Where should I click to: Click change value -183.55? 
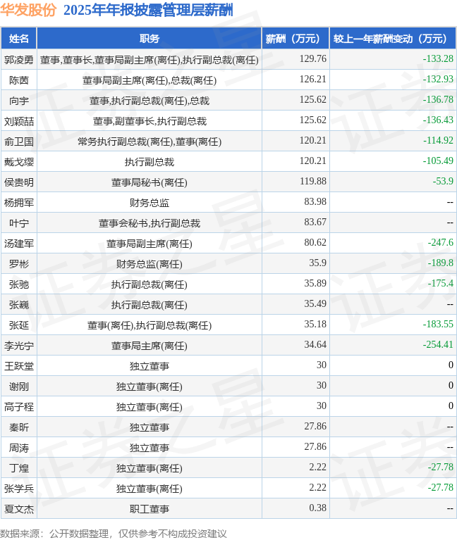pyautogui.click(x=438, y=324)
